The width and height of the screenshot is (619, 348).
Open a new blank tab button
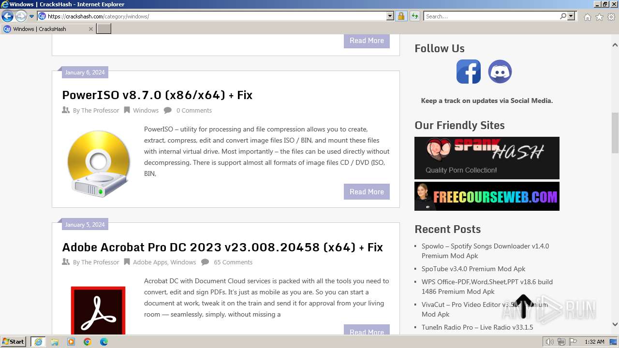tap(104, 29)
